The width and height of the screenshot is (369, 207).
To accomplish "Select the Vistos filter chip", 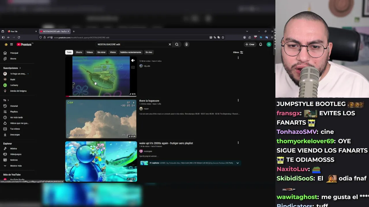I will coord(113,52).
